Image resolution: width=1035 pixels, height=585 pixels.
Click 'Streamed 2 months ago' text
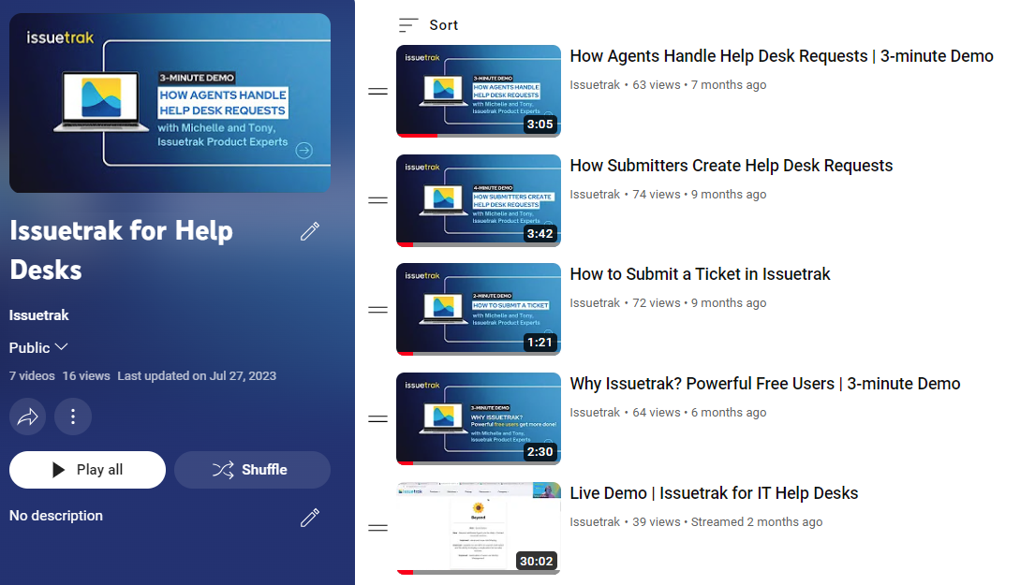point(757,522)
